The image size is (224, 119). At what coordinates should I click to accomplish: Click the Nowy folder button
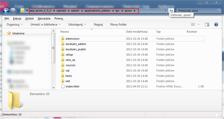[118, 25]
